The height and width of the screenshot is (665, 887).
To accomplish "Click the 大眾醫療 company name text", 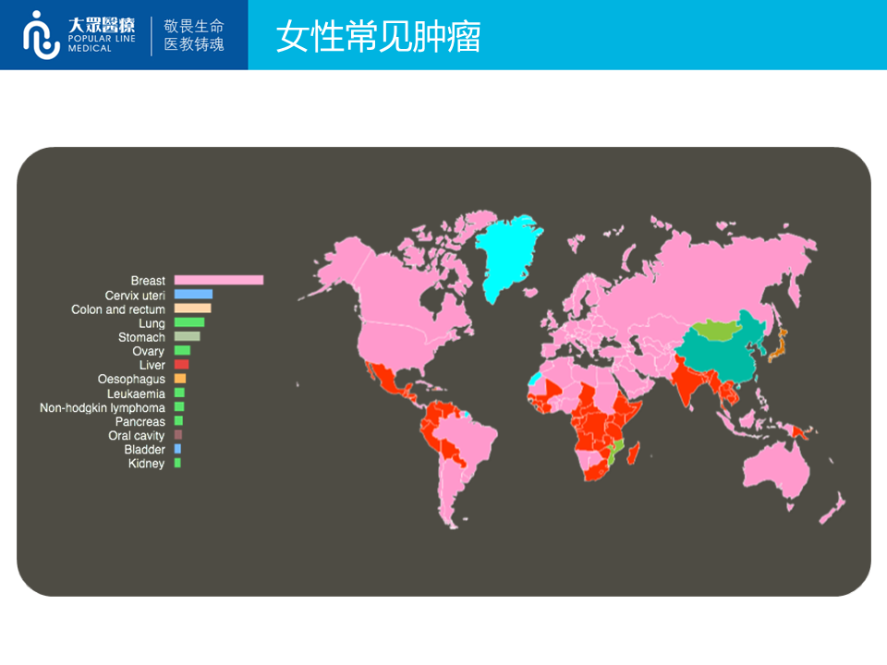I will click(102, 25).
